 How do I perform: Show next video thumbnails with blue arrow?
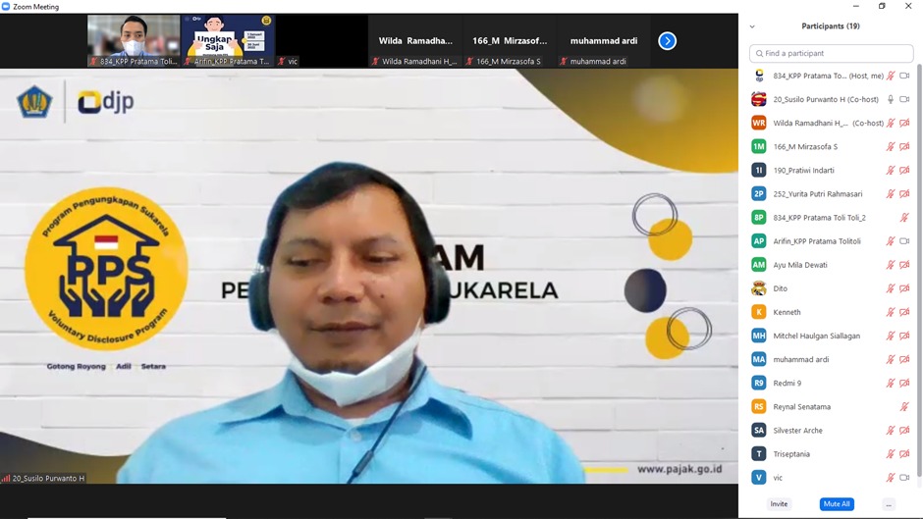point(667,41)
